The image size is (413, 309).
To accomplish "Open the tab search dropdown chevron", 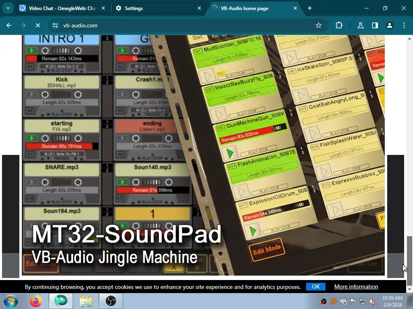I will [8, 8].
